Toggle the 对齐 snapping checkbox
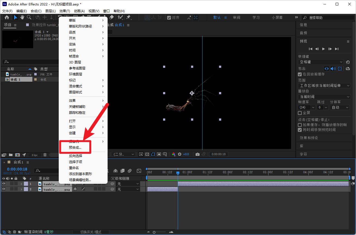Viewport: 356px width, 235px height. point(169,17)
